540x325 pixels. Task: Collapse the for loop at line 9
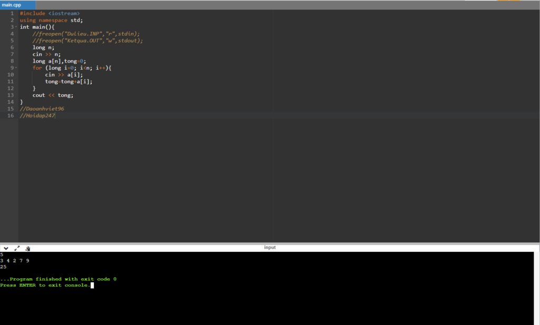pyautogui.click(x=16, y=68)
